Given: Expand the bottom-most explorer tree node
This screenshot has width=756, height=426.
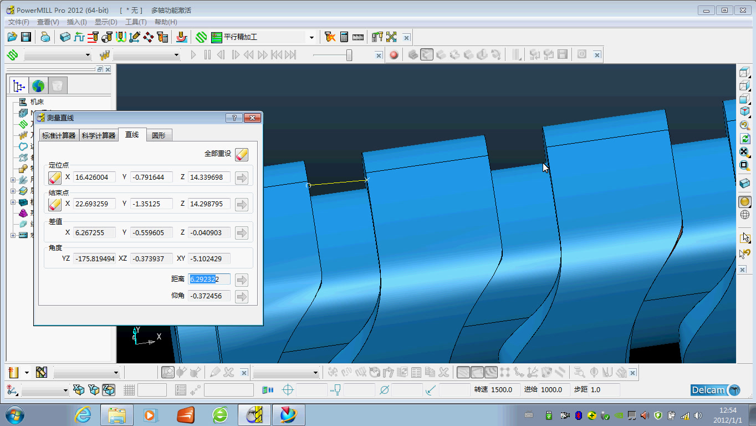Looking at the screenshot, I should point(13,235).
